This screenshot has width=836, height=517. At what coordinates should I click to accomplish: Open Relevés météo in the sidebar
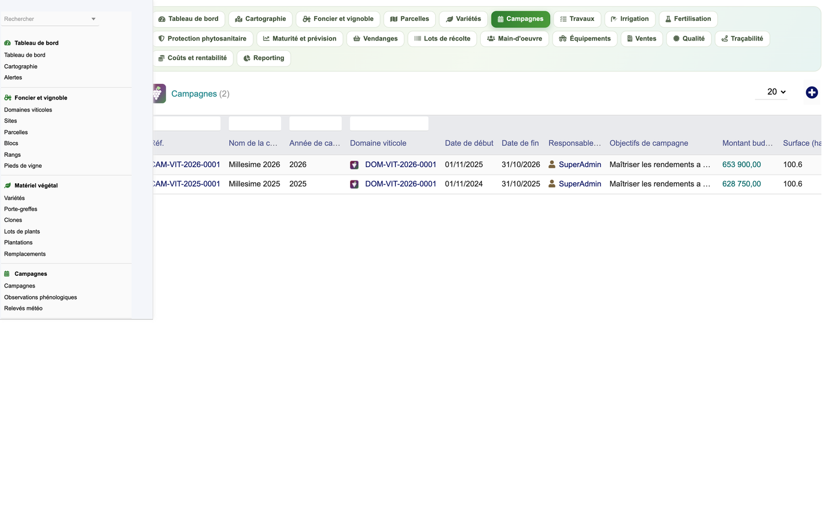[x=23, y=309]
